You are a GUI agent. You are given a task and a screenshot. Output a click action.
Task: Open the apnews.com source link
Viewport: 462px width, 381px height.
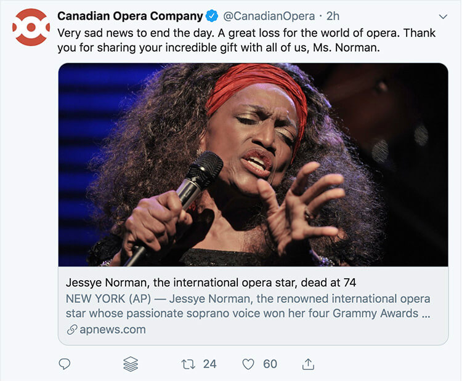pos(113,329)
